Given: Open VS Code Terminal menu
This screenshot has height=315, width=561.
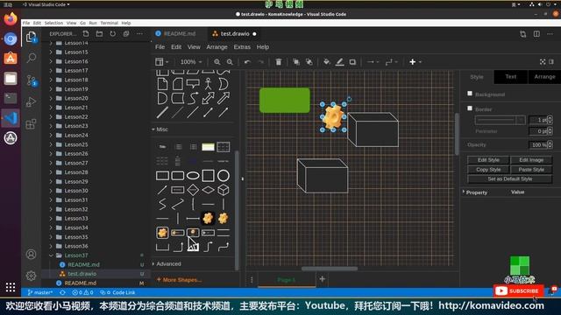Looking at the screenshot, I should click(x=109, y=23).
